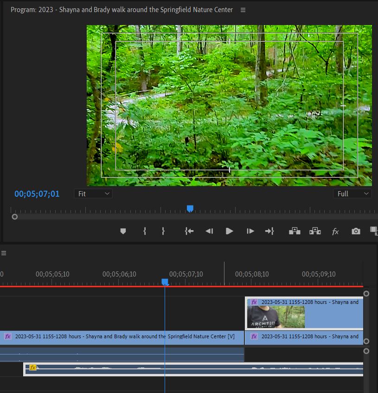This screenshot has height=393, width=378.
Task: Click the forest video preview frame
Action: click(x=229, y=105)
